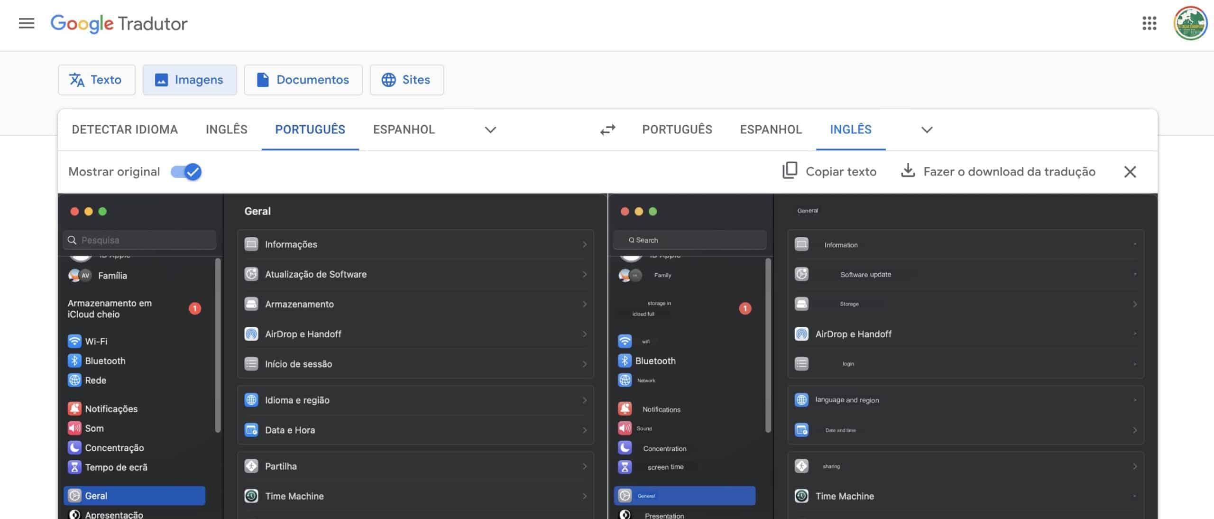The width and height of the screenshot is (1214, 519).
Task: Click the Imagens picture icon
Action: 162,80
